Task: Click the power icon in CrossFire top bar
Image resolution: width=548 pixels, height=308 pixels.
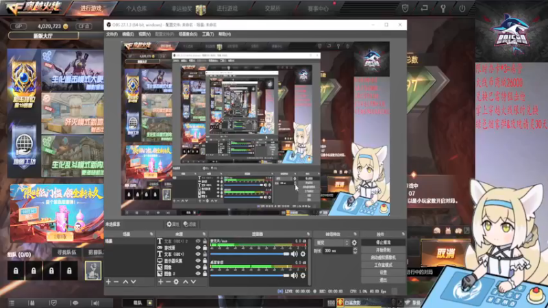Action: 462,8
